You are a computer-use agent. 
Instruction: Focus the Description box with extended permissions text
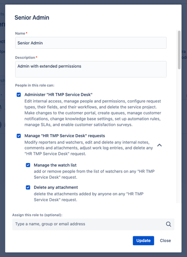[x=91, y=69]
